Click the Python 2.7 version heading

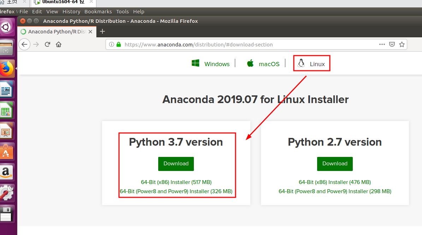click(x=335, y=142)
